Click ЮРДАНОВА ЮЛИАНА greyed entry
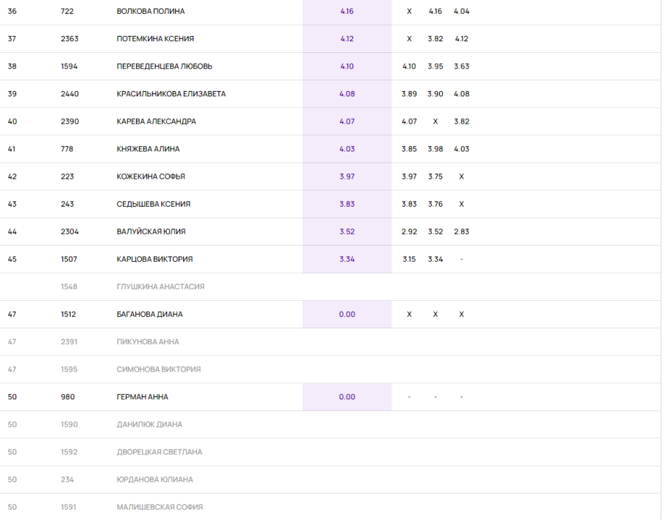 pyautogui.click(x=154, y=480)
